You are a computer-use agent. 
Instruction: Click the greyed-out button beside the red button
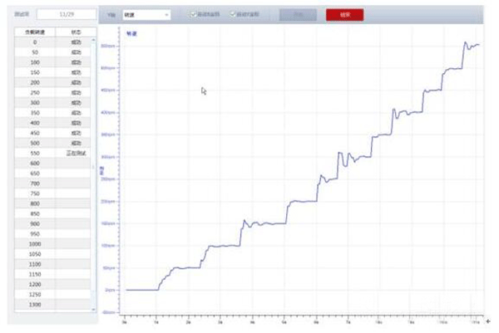(x=291, y=15)
